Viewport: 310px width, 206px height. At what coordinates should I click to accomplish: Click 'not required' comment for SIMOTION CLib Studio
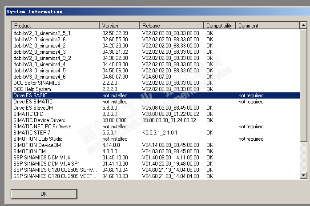251,139
